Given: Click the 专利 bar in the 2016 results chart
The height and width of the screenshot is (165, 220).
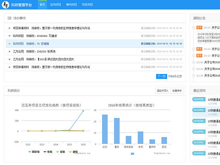Looking at the screenshot, I should pos(140,137).
